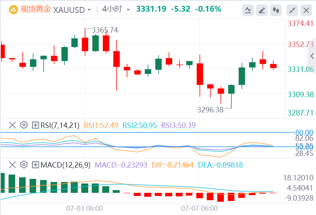Open the XAUUSD symbol dropdown

coord(89,10)
